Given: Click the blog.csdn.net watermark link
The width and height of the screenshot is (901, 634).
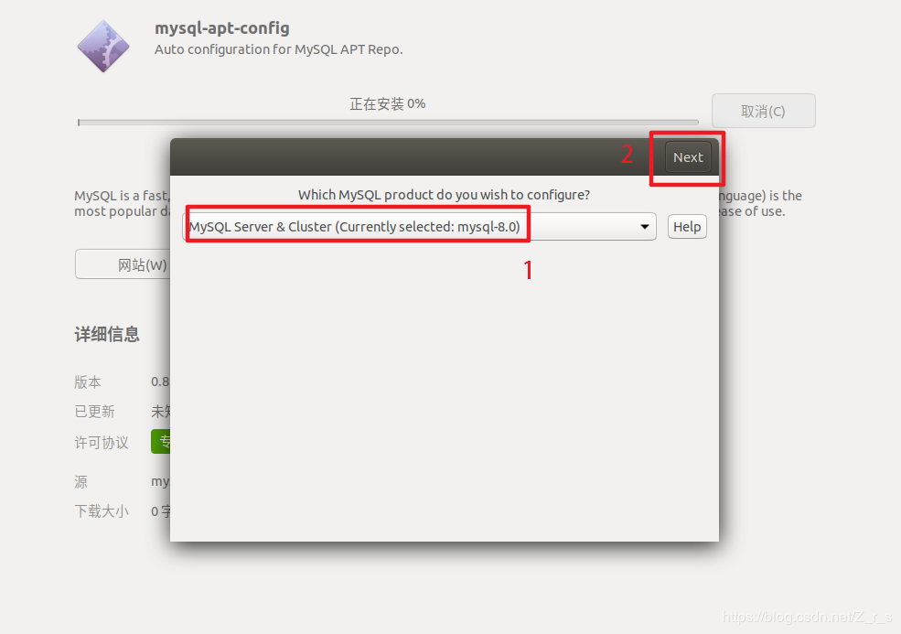Looking at the screenshot, I should click(807, 617).
